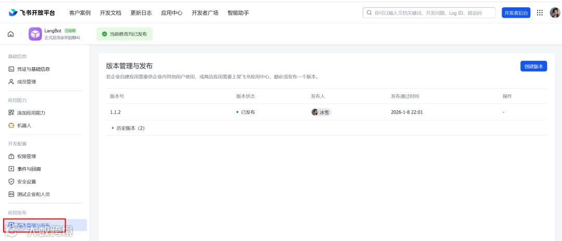Image resolution: width=562 pixels, height=241 pixels.
Task: Click the 发布通过时间 column header
Action: (x=405, y=96)
